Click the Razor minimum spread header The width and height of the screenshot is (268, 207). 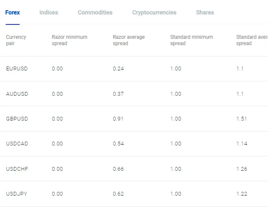pos(70,40)
